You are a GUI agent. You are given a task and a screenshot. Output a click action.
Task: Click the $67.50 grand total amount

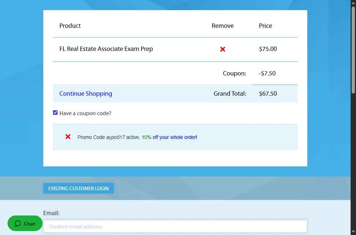(x=268, y=93)
